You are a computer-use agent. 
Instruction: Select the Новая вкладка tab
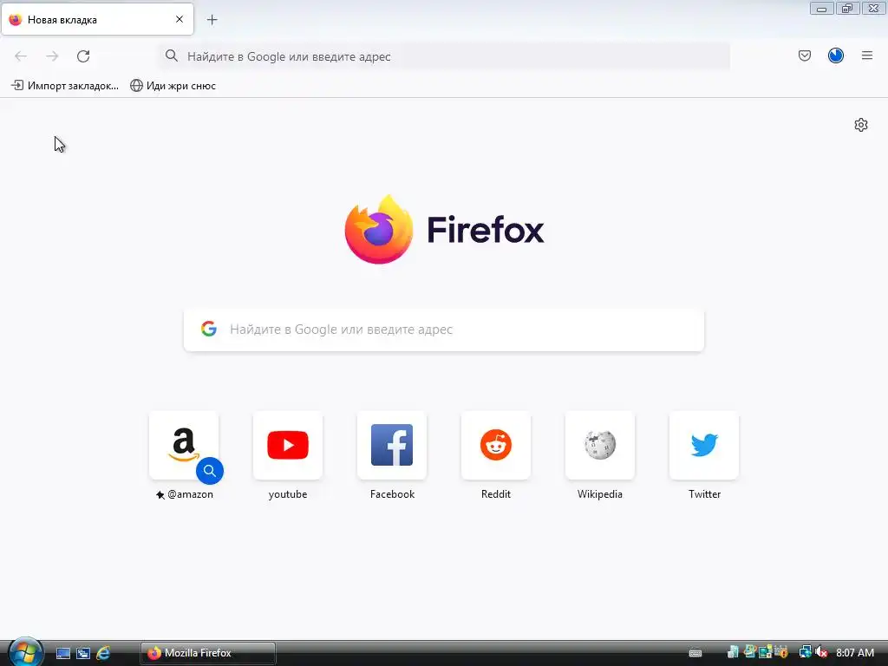point(97,19)
